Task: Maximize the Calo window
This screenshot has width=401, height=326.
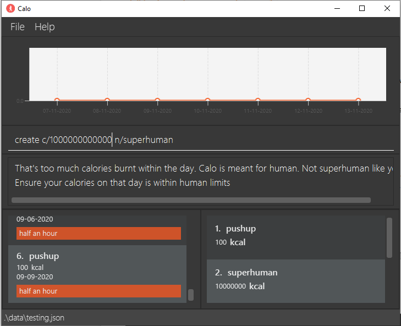Action: pos(361,8)
